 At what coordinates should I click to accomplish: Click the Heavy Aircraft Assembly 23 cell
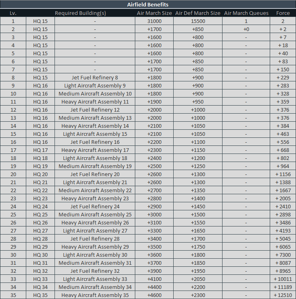pos(95,198)
